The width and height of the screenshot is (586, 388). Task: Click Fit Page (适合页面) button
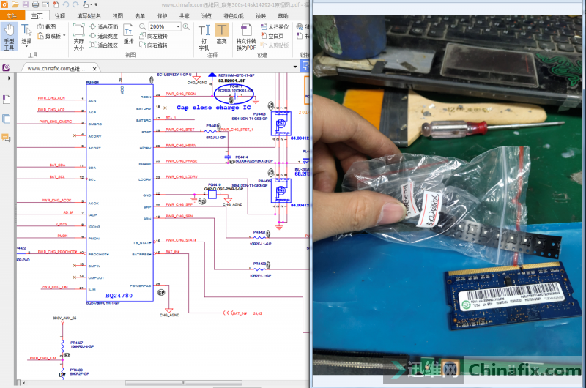(103, 26)
